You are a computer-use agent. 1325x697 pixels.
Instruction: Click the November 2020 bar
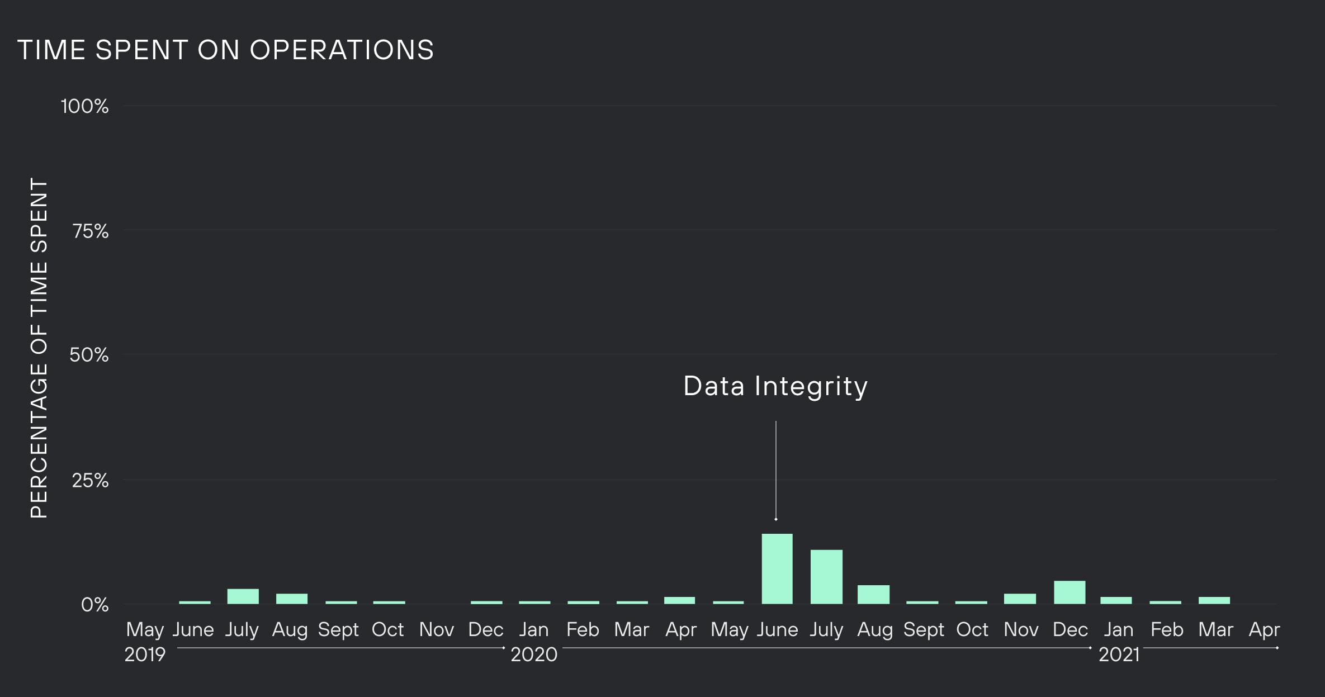[x=1020, y=599]
